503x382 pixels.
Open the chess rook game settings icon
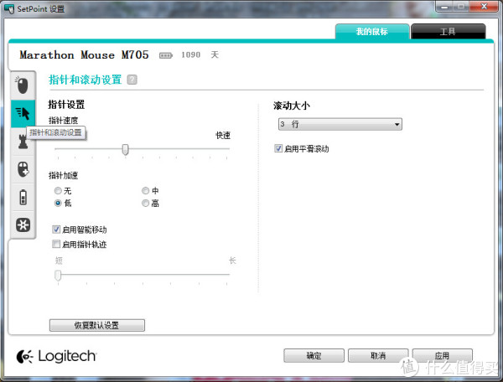pos(23,142)
